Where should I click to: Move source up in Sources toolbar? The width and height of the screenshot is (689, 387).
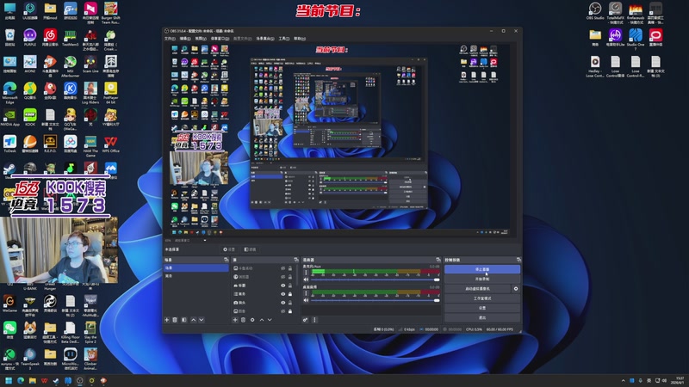coord(262,320)
